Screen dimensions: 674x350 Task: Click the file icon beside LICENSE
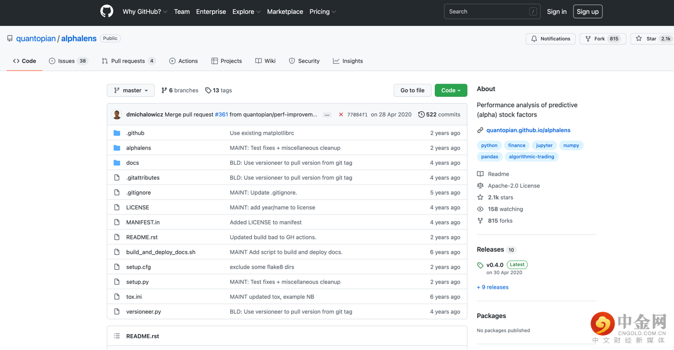(x=117, y=207)
